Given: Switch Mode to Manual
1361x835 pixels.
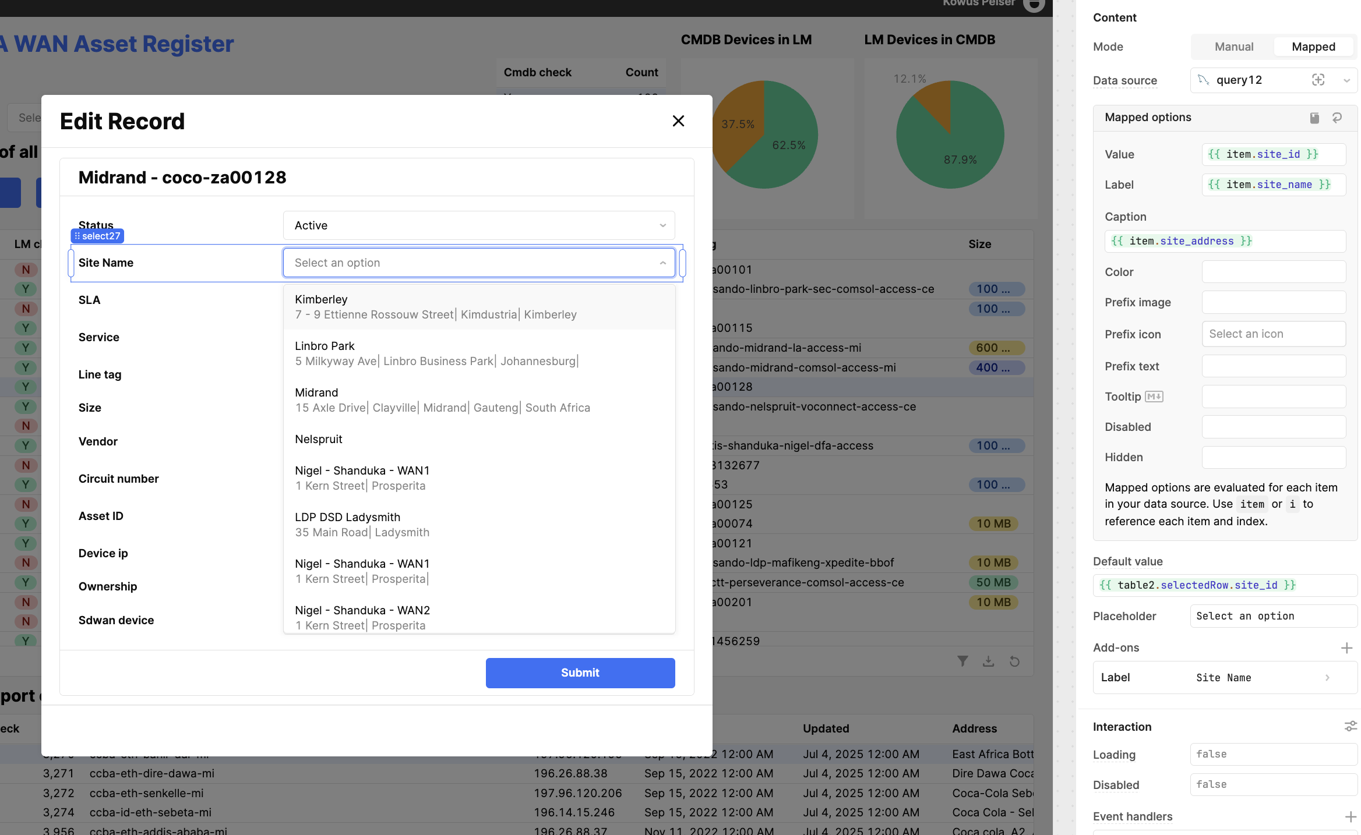Looking at the screenshot, I should [1233, 47].
